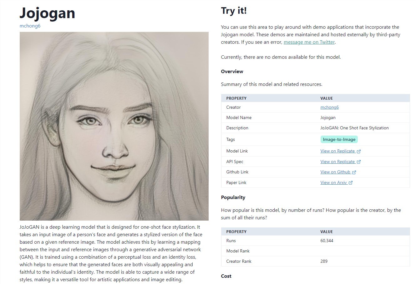Open API Spec's "View on Replicate" text

tap(337, 162)
